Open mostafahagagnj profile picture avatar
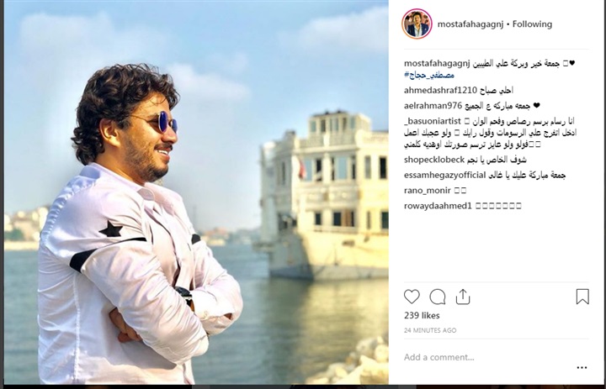 click(x=417, y=24)
